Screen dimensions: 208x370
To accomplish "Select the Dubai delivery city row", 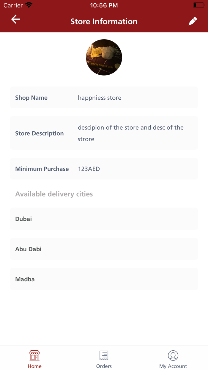I will point(104,219).
